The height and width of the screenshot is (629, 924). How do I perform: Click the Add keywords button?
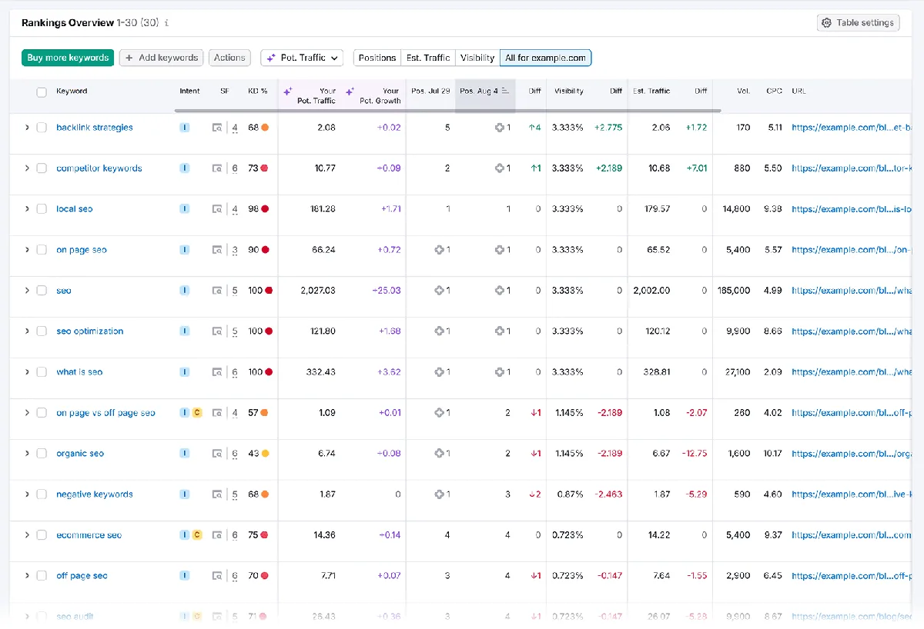click(162, 58)
